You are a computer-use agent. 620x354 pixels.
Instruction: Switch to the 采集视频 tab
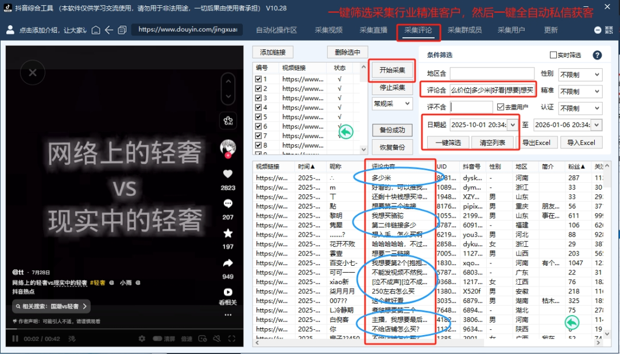point(328,30)
